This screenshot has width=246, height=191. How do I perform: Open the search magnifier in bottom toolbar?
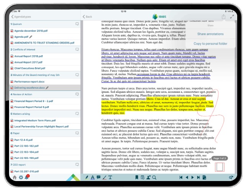[154, 177]
